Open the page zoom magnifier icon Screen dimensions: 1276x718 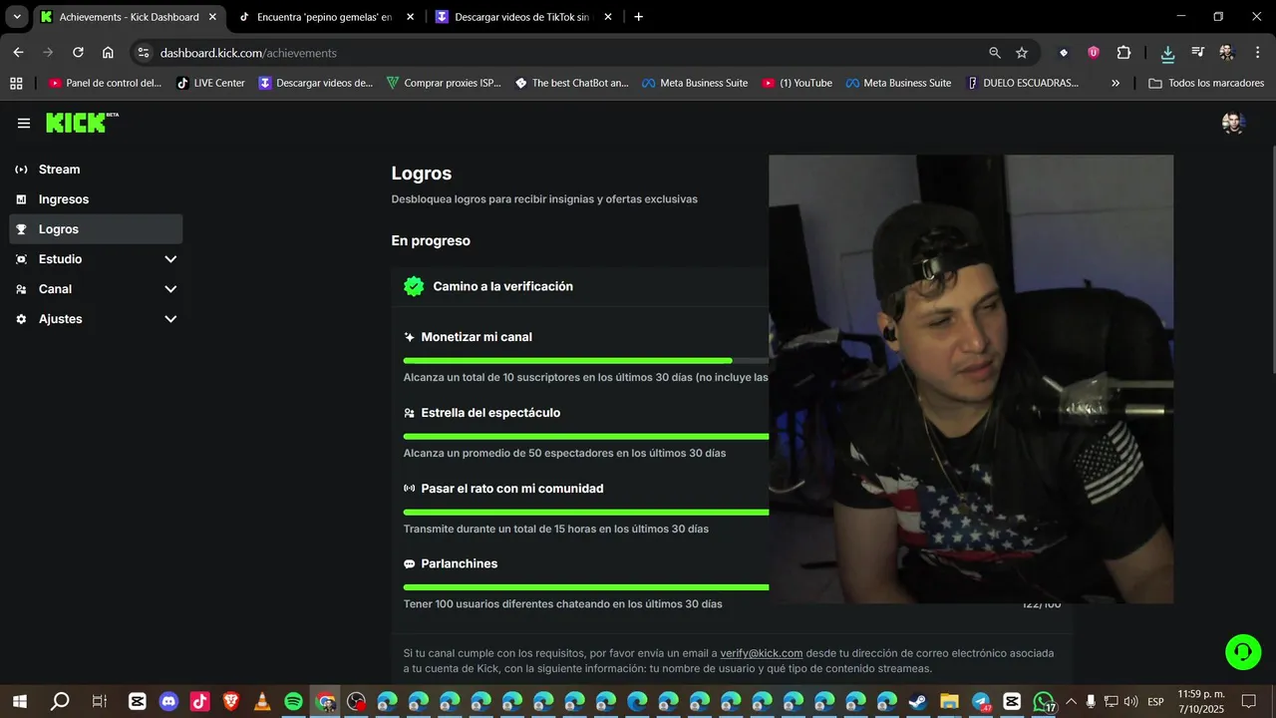pyautogui.click(x=995, y=53)
